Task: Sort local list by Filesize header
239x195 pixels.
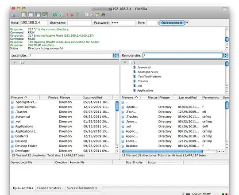Action: [49, 97]
